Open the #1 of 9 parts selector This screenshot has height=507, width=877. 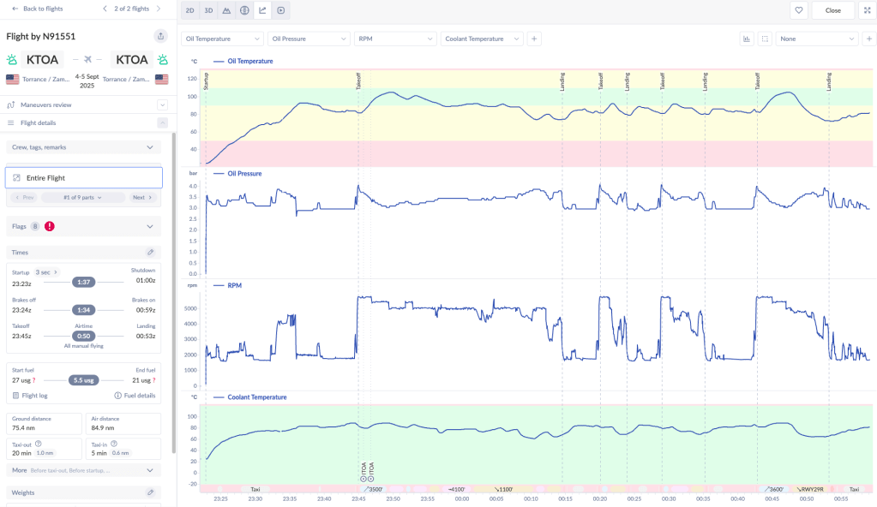[x=83, y=197]
